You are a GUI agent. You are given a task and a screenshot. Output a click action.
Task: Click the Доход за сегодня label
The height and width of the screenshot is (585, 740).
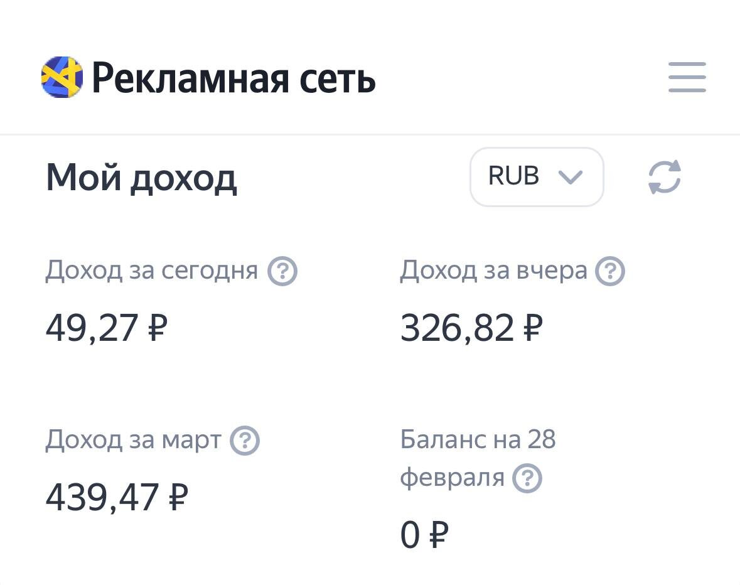[x=151, y=271]
